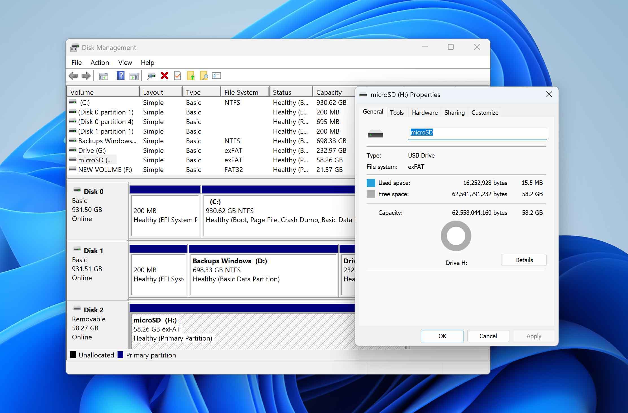
Task: Click the settings list view icon in toolbar
Action: click(x=216, y=76)
